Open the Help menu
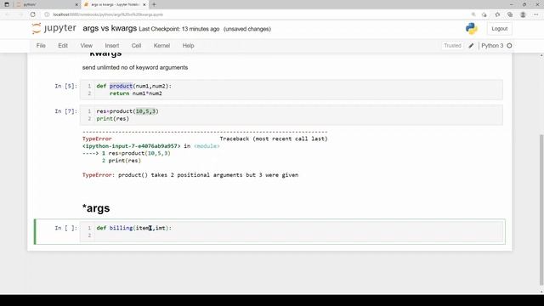 click(x=188, y=46)
